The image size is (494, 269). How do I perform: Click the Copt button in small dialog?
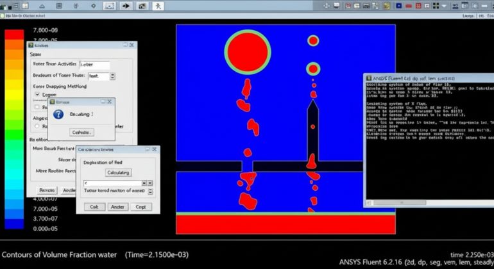(139, 207)
